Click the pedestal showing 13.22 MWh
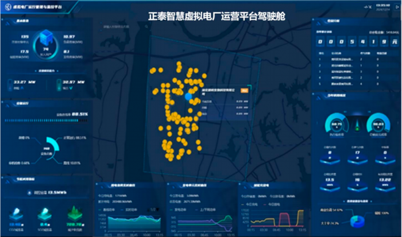Image resolution: width=402 pixels, height=237 pixels. click(385, 184)
